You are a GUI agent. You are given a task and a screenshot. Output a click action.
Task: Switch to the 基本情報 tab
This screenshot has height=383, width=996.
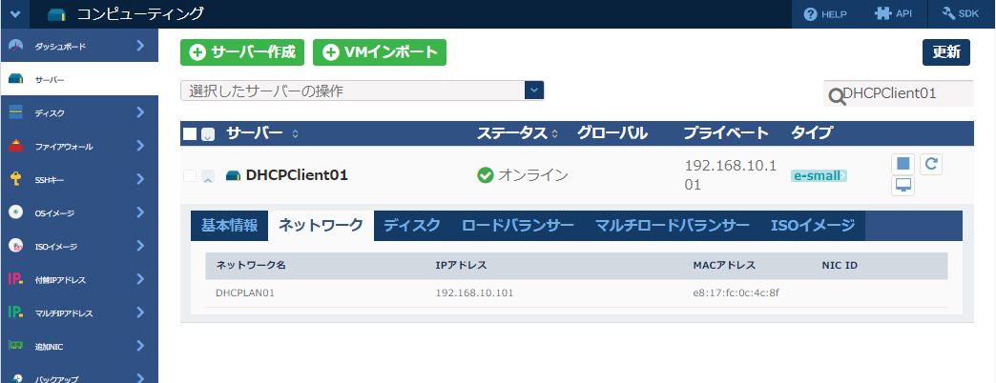tap(229, 226)
